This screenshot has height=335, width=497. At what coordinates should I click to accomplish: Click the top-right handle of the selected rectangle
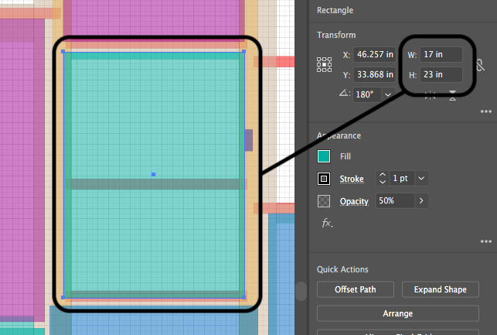click(x=243, y=51)
